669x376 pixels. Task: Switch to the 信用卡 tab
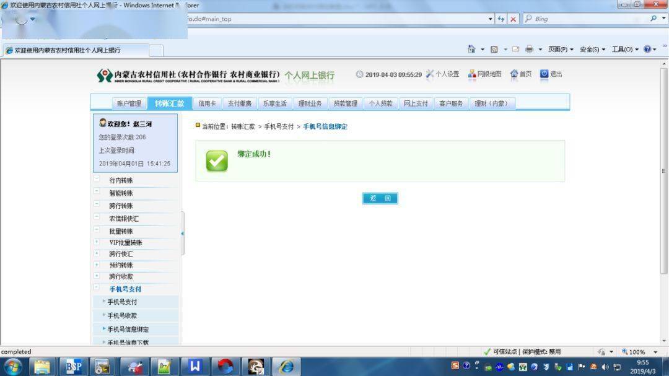pos(207,103)
